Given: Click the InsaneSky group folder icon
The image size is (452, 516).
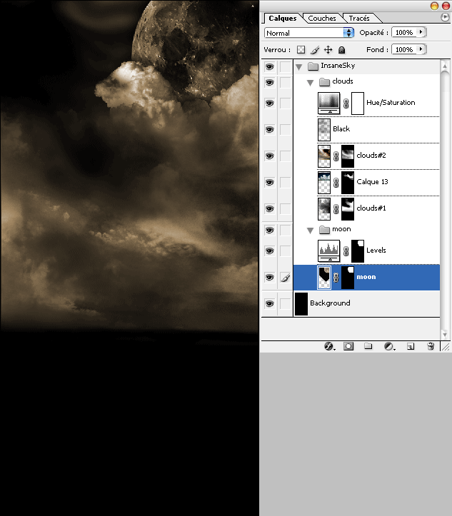Looking at the screenshot, I should pyautogui.click(x=313, y=66).
